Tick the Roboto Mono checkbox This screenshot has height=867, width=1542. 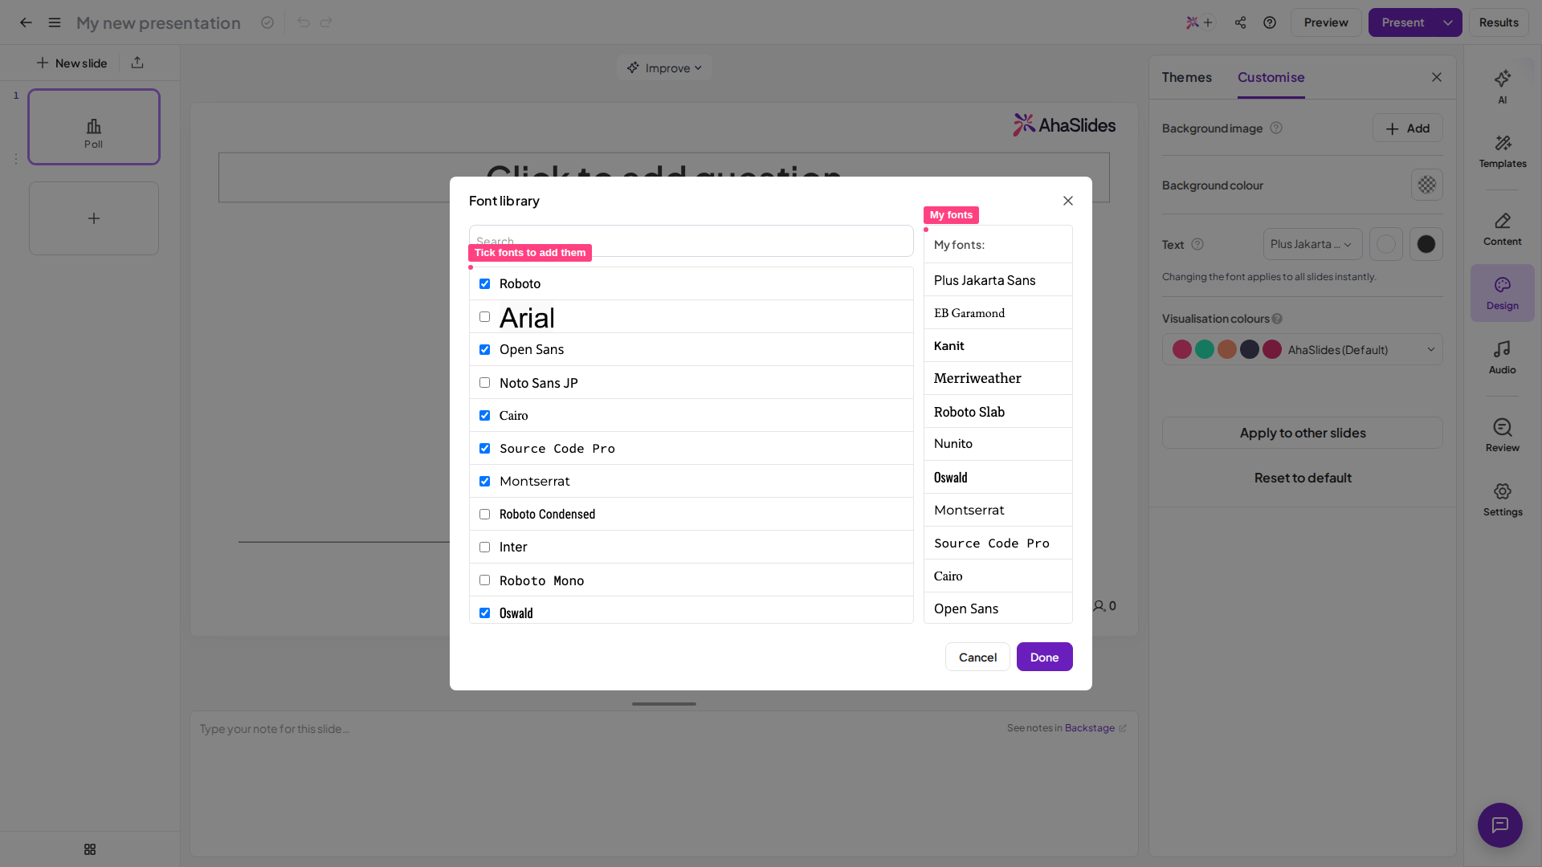(x=484, y=580)
